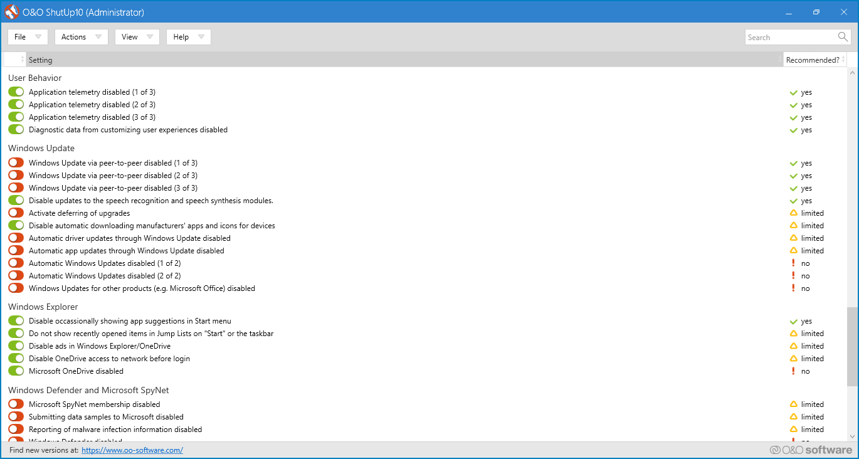The width and height of the screenshot is (859, 459).
Task: Toggle Diagnostic data from customizing user experiences switch
Action: tap(16, 130)
